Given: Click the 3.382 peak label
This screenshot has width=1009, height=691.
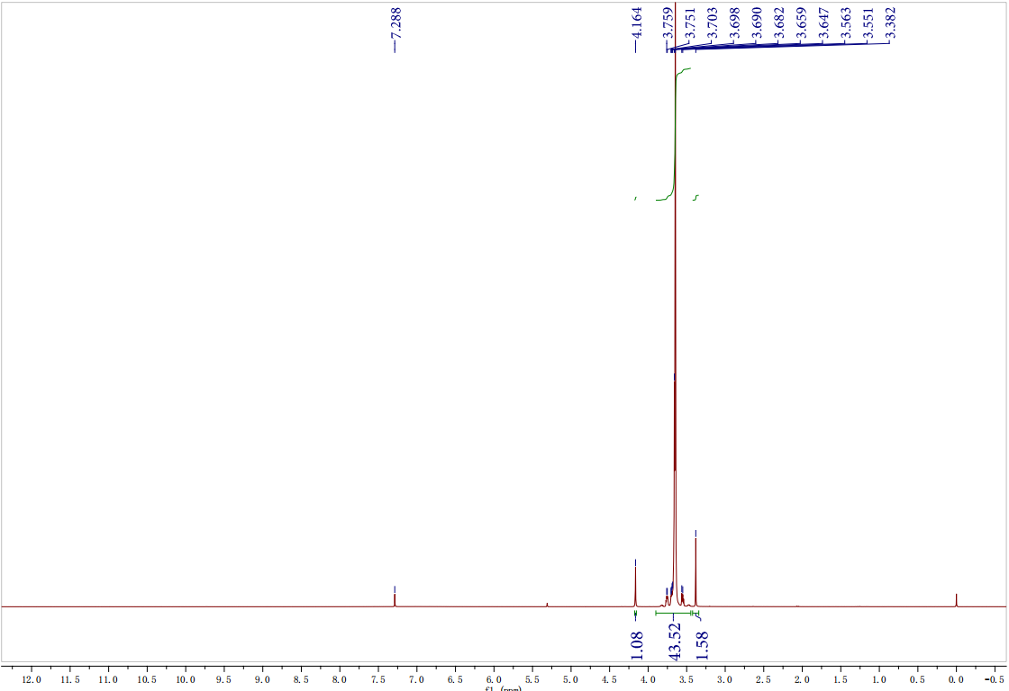Looking at the screenshot, I should coord(890,22).
